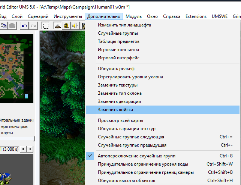This screenshot has height=185, width=241.
Task: Select highlighted Заменить войска
Action: click(163, 110)
